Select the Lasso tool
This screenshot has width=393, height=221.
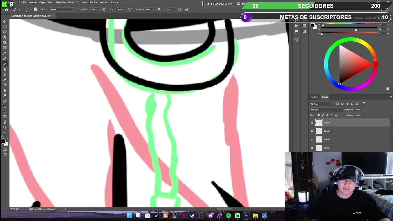5,32
